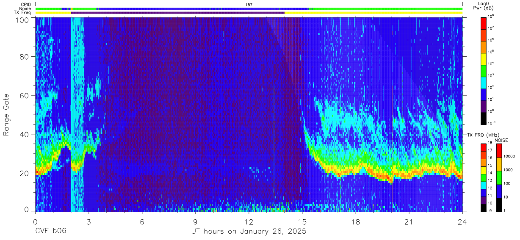Click the 20 tick on Range Gate axis
Image resolution: width=520 pixels, height=240 pixels.
pyautogui.click(x=25, y=173)
